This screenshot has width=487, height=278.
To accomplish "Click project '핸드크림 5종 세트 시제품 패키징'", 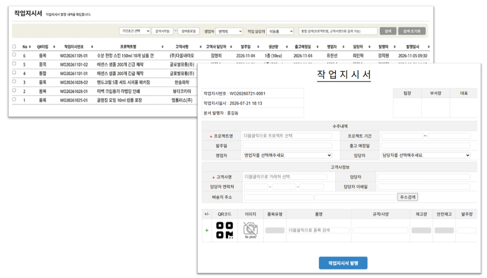I will [123, 82].
